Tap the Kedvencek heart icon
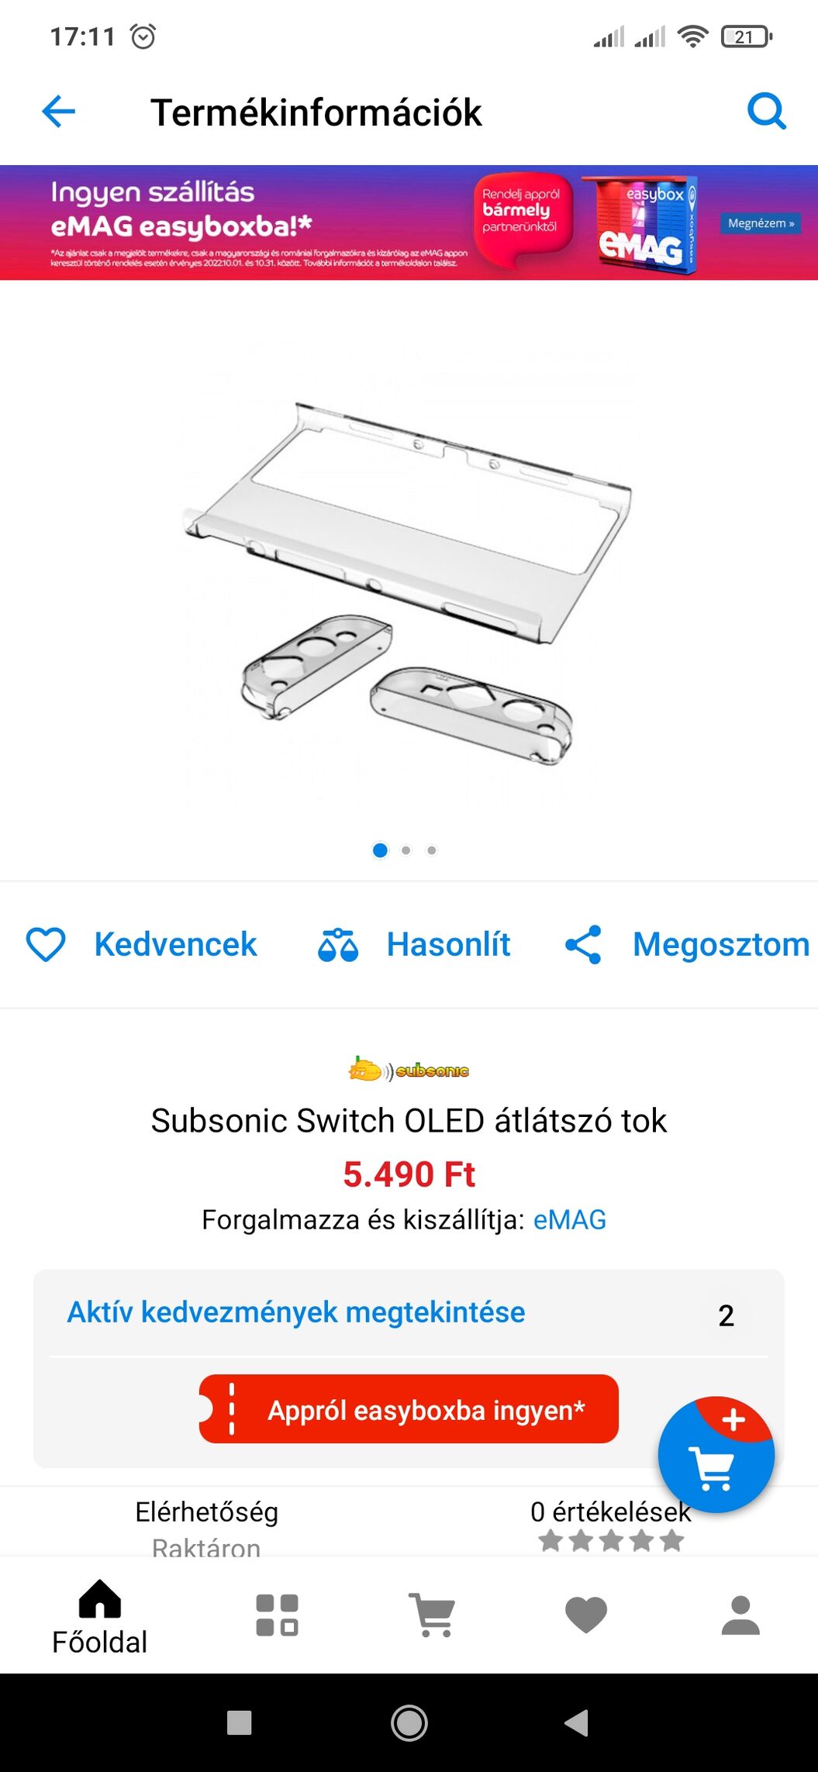Image resolution: width=818 pixels, height=1772 pixels. pyautogui.click(x=46, y=944)
